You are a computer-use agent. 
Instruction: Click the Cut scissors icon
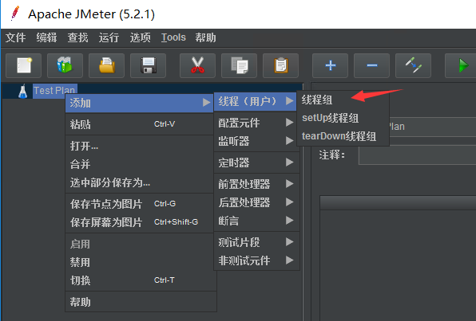click(197, 65)
